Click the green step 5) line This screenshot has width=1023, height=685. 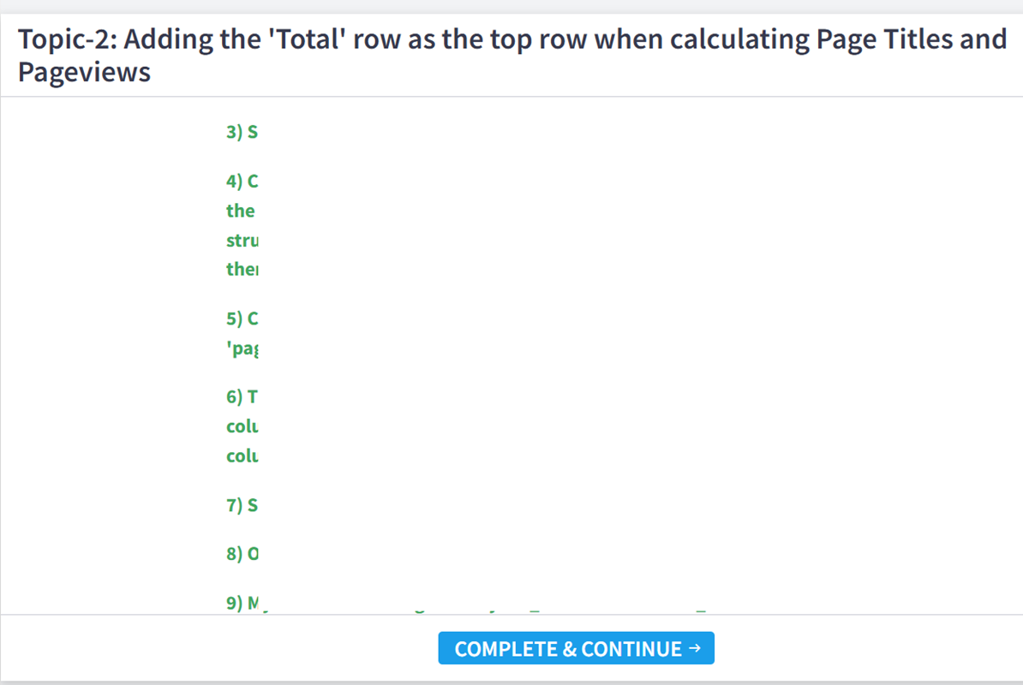pos(242,319)
